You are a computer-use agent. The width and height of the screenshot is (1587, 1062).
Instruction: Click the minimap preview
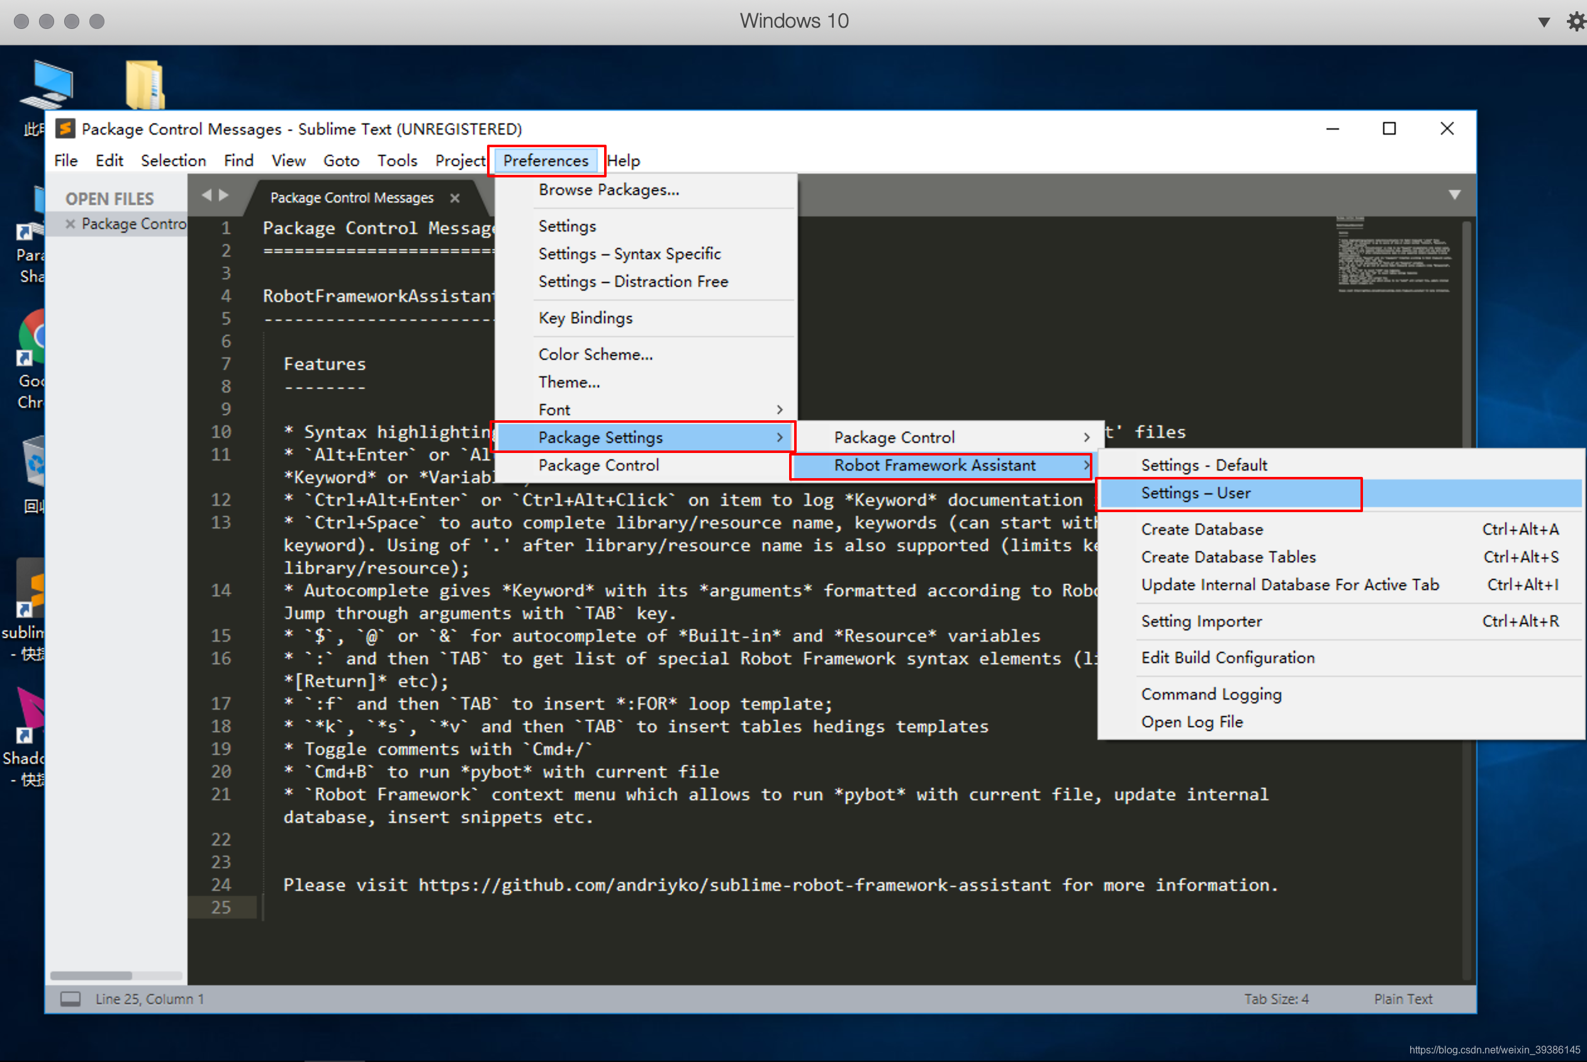coord(1393,256)
